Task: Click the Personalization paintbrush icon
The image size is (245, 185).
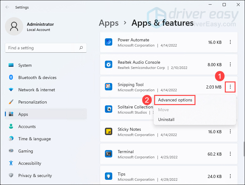Action: pos(11,102)
